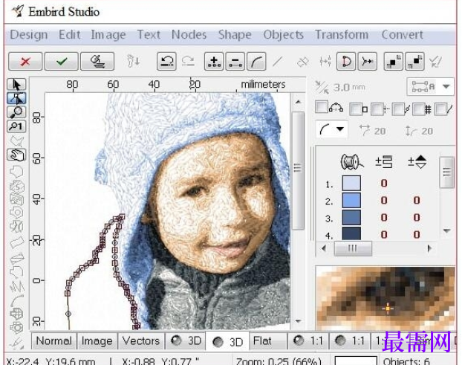
Task: Select the first 1:1 view radio option
Action: coord(299,340)
